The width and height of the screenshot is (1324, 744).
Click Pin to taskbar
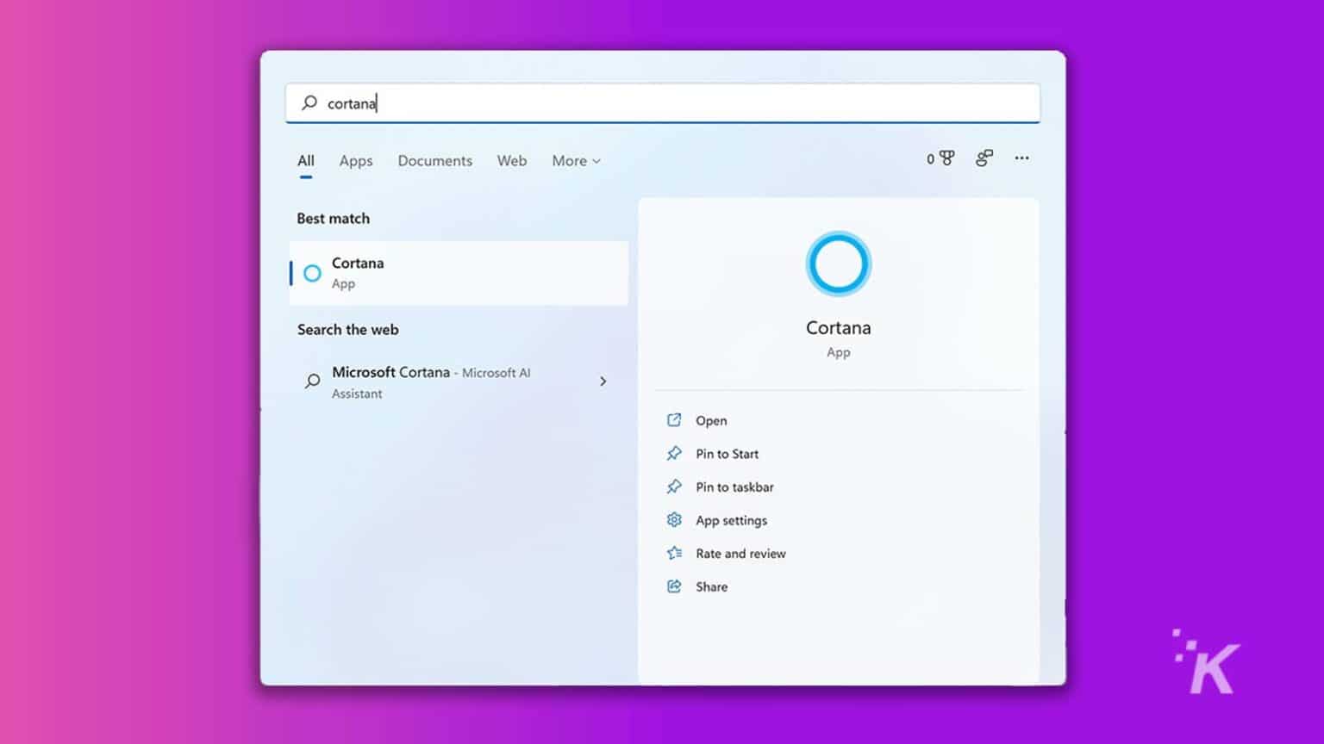[x=734, y=487]
